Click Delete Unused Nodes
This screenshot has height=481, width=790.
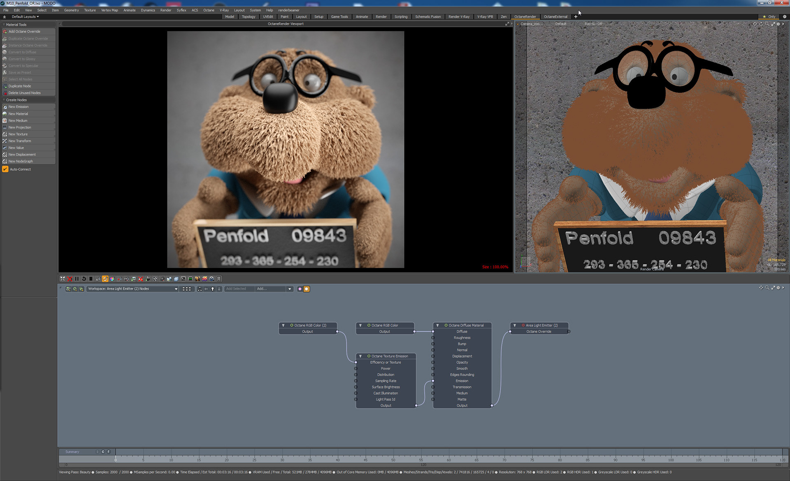24,93
